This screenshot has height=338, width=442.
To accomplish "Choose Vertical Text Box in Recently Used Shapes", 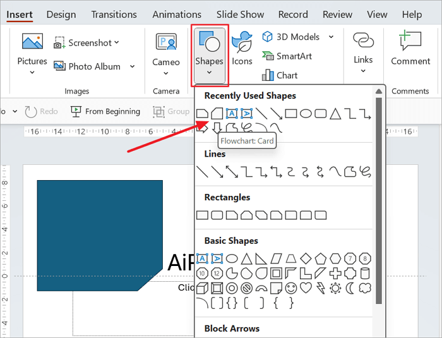I will click(247, 114).
